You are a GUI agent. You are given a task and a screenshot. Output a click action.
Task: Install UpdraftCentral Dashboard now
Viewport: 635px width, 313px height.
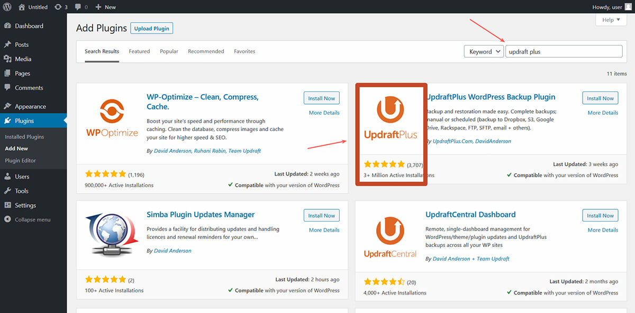tap(601, 216)
